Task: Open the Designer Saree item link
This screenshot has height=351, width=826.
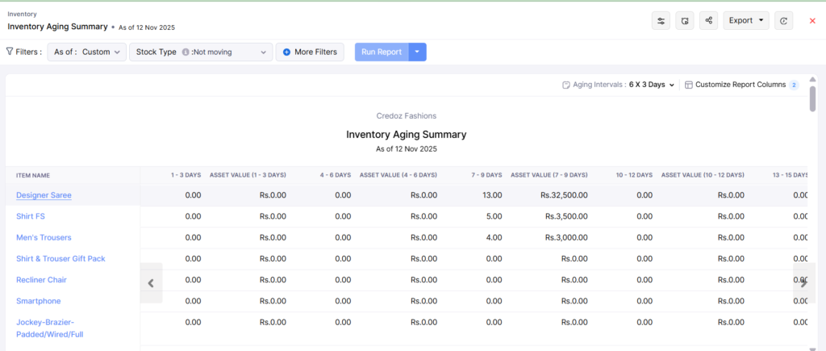Action: click(x=44, y=195)
